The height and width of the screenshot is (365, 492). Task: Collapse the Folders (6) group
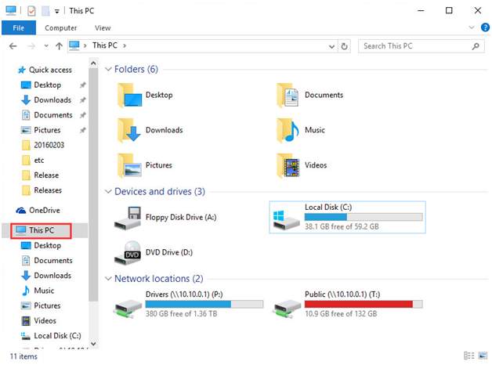coord(108,69)
